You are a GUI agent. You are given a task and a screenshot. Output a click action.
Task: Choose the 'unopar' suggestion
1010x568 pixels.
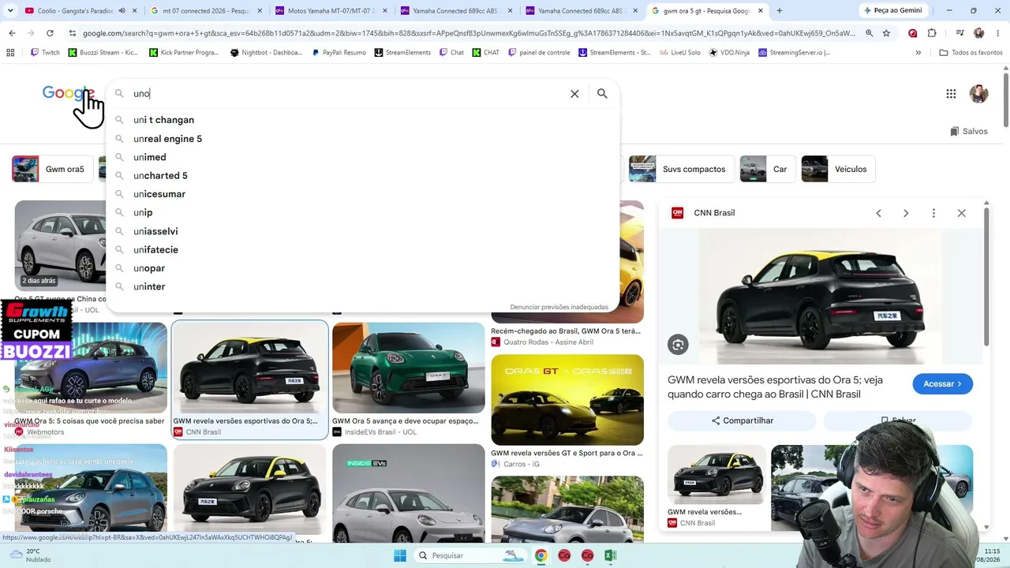point(363,268)
